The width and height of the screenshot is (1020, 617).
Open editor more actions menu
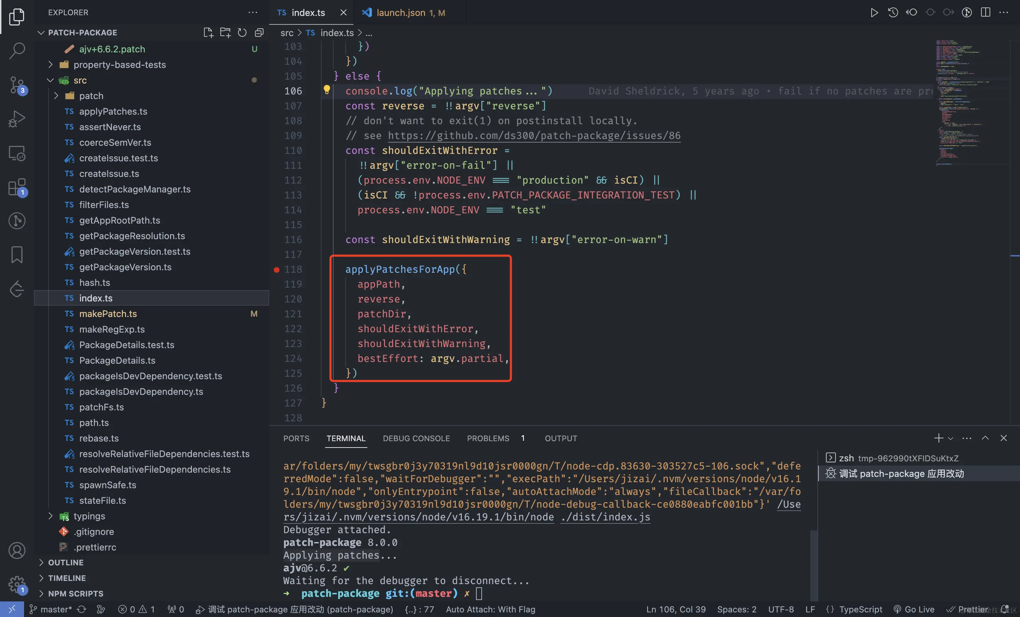[x=1004, y=12]
